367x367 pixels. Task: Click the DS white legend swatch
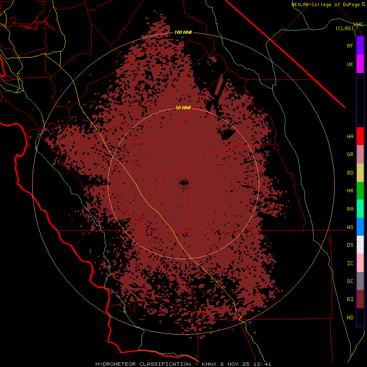coord(360,245)
